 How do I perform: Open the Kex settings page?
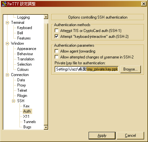click(x=26, y=106)
